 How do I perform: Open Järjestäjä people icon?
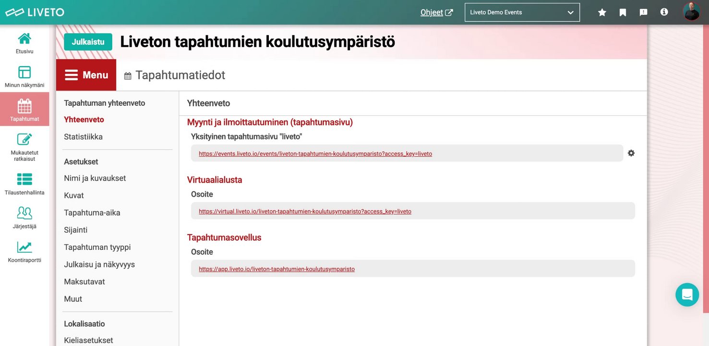click(24, 213)
